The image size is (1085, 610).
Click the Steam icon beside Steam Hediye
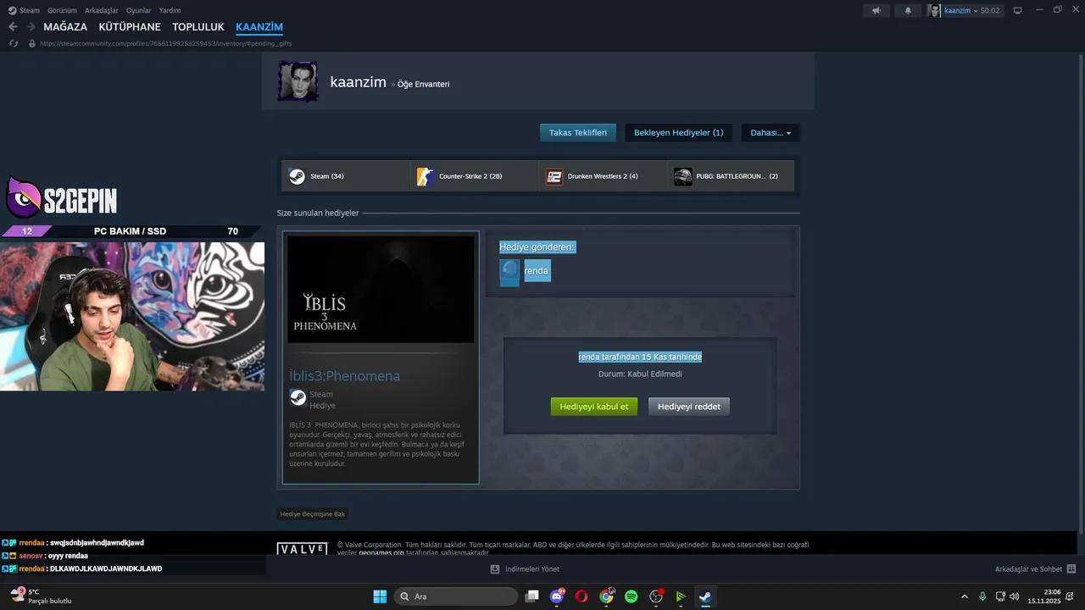(298, 398)
